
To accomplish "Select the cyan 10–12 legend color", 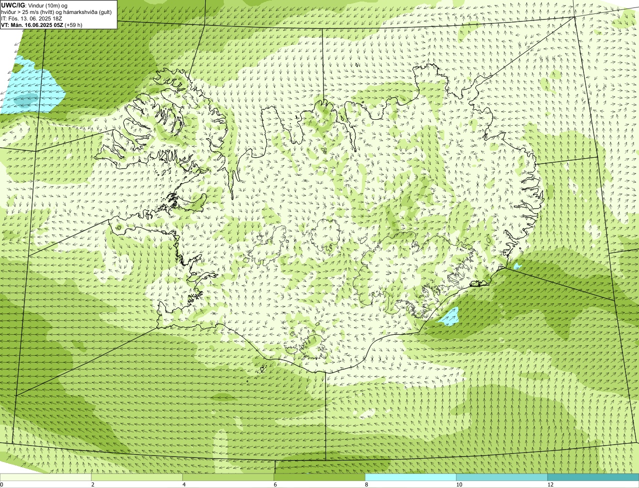I will click(502, 477).
